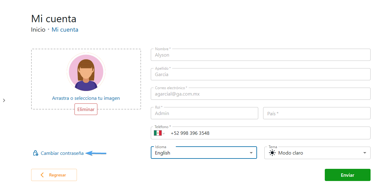Image resolution: width=384 pixels, height=188 pixels.
Task: Click into the Apellido field
Action: (260, 75)
